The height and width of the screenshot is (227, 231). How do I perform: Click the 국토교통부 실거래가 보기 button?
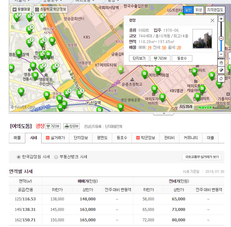pos(202,157)
